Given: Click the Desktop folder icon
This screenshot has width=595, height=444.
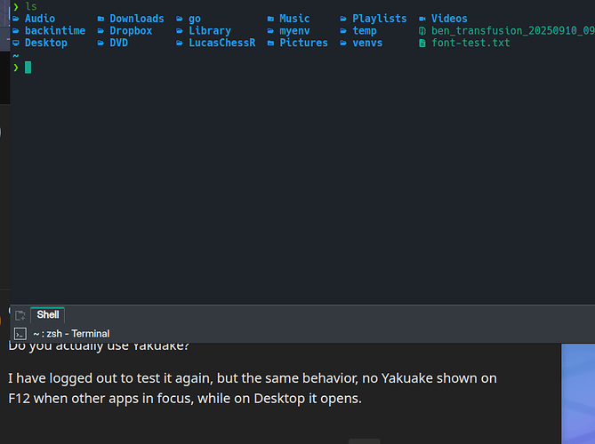Looking at the screenshot, I should (x=16, y=43).
